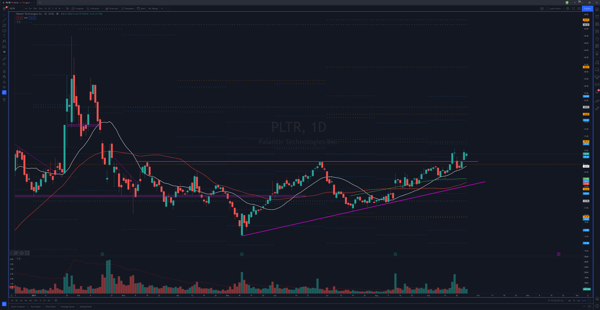Open the Indicators dialog
Screen dimensions: 600x310
pyautogui.click(x=93, y=8)
